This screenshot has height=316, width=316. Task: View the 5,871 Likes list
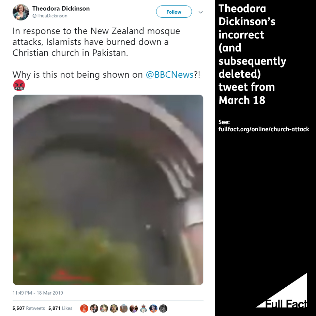tap(60, 308)
